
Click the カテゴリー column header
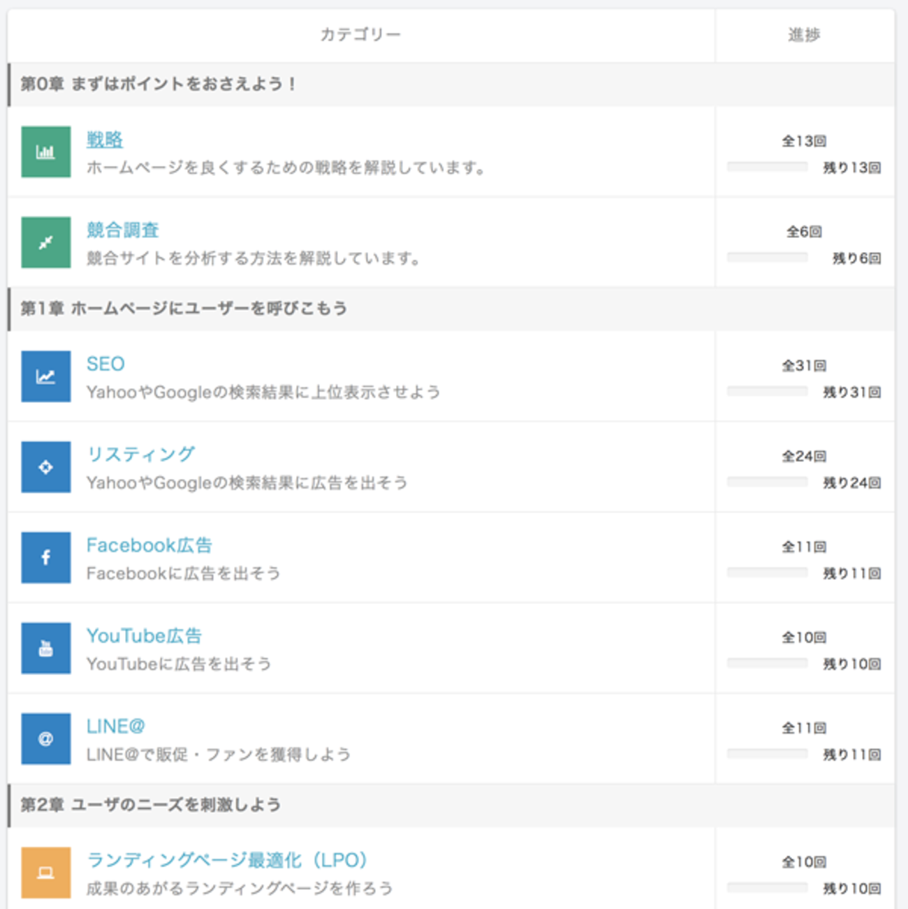360,35
